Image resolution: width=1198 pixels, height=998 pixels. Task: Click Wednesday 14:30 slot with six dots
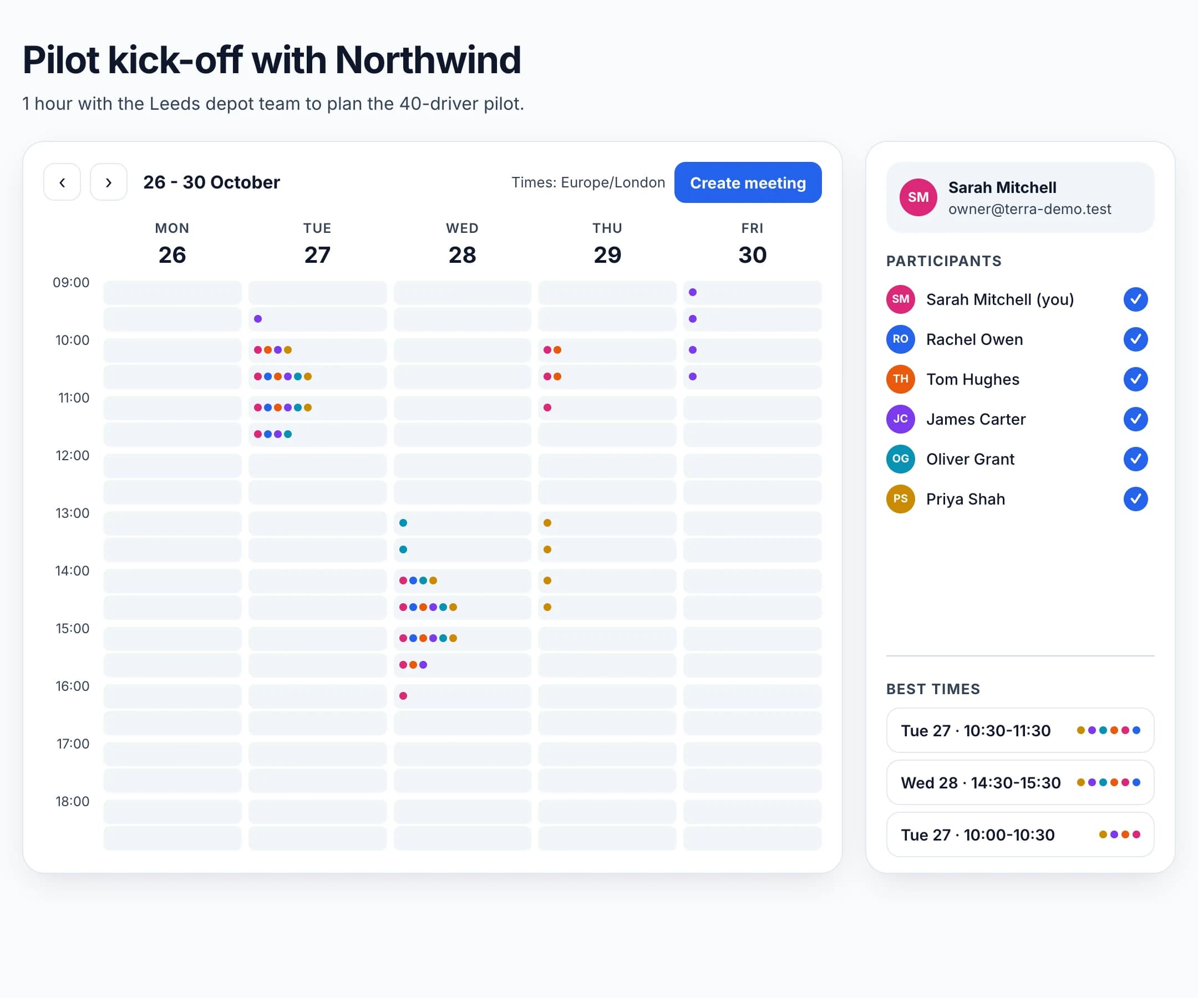(462, 607)
